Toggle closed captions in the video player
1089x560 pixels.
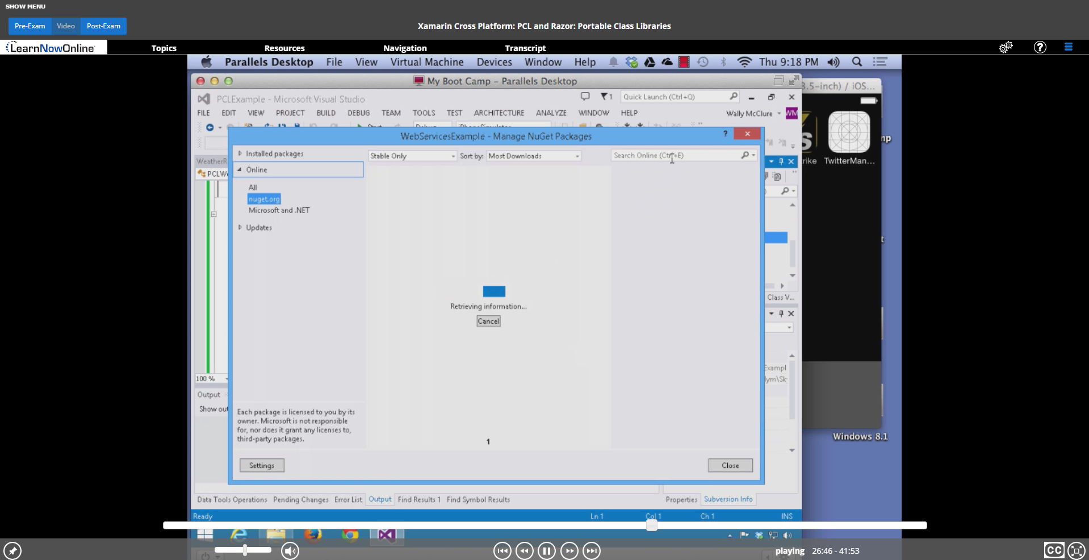1054,550
